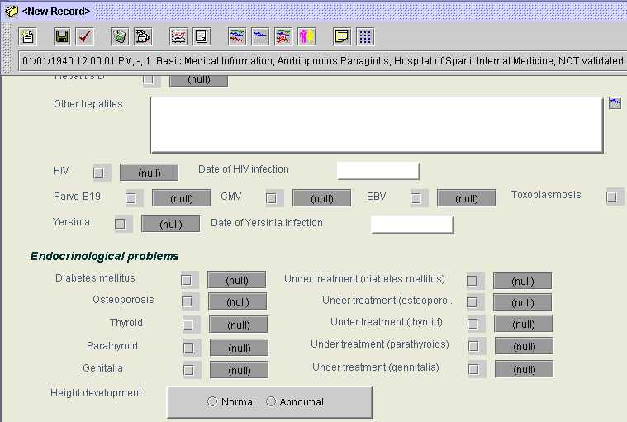Image resolution: width=627 pixels, height=422 pixels.
Task: Click the (null) button next to CMV
Action: (321, 198)
